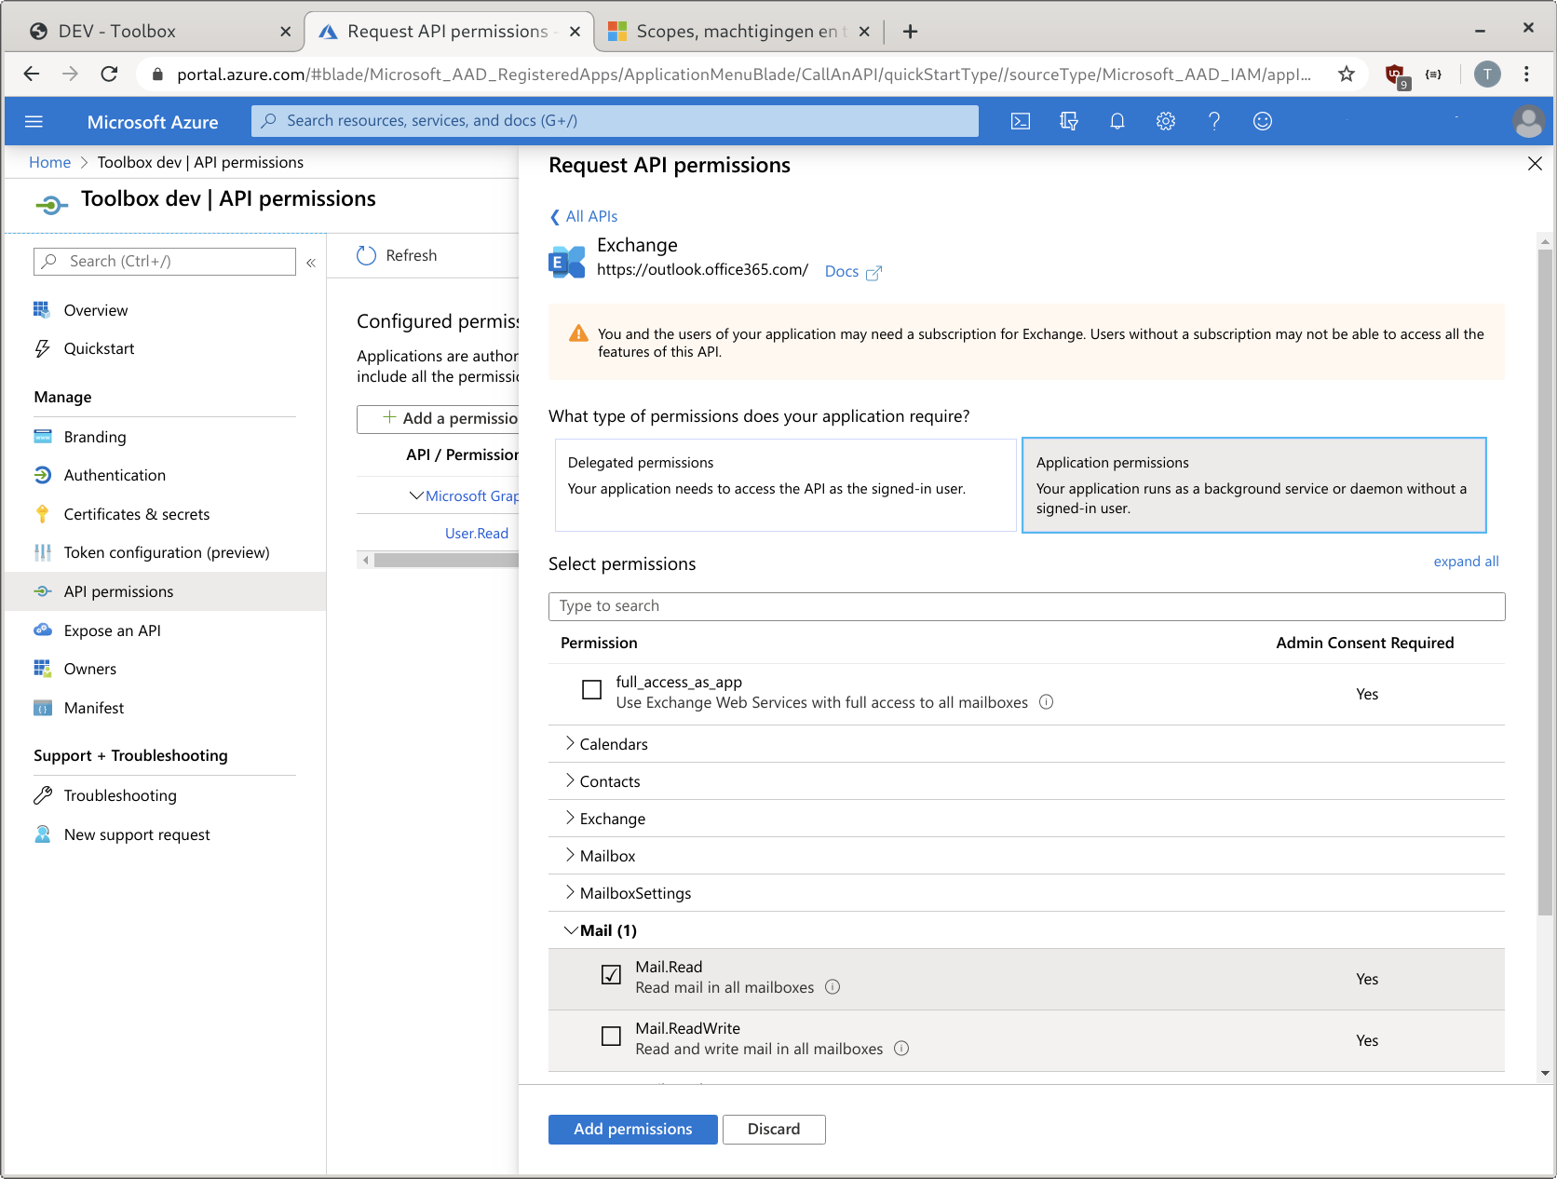This screenshot has width=1557, height=1179.
Task: Open the User.Read permission link
Action: point(477,534)
